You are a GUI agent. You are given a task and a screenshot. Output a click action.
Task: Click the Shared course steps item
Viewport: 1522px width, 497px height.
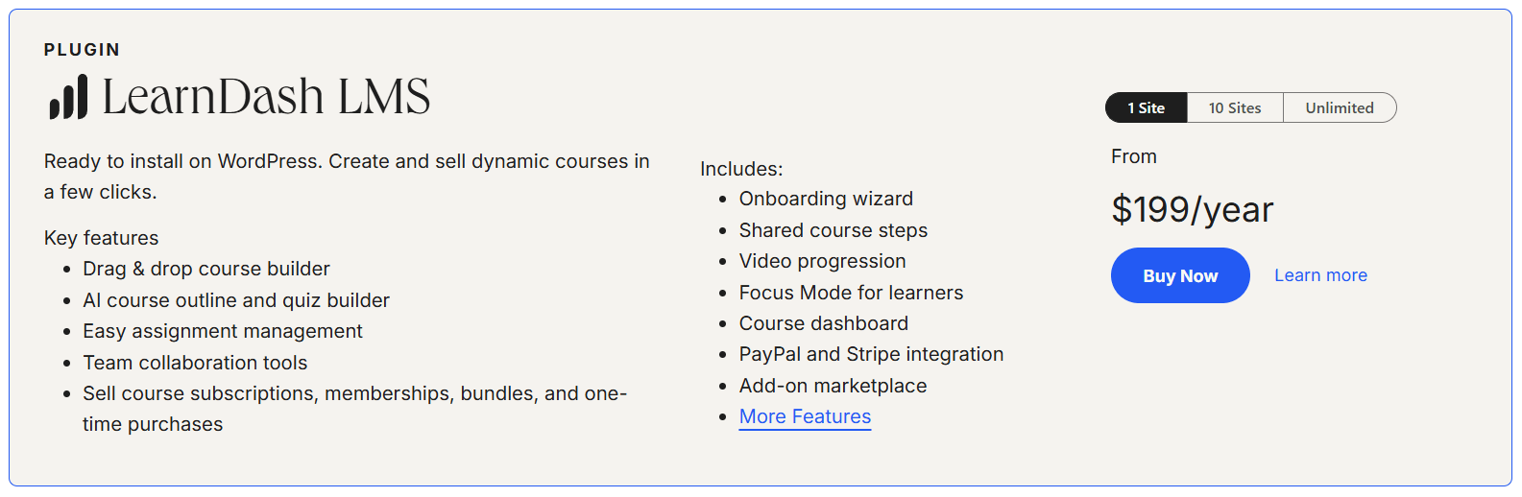833,230
